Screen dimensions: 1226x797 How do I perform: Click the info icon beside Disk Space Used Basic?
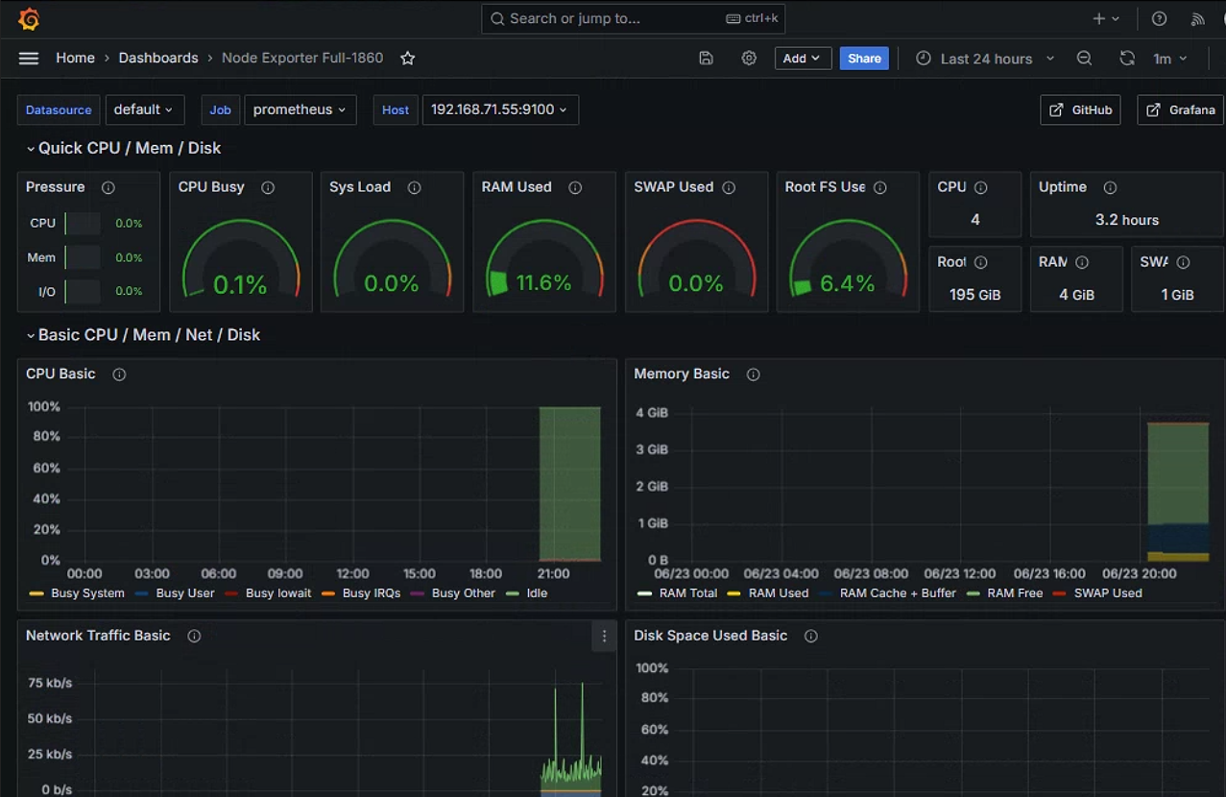810,637
